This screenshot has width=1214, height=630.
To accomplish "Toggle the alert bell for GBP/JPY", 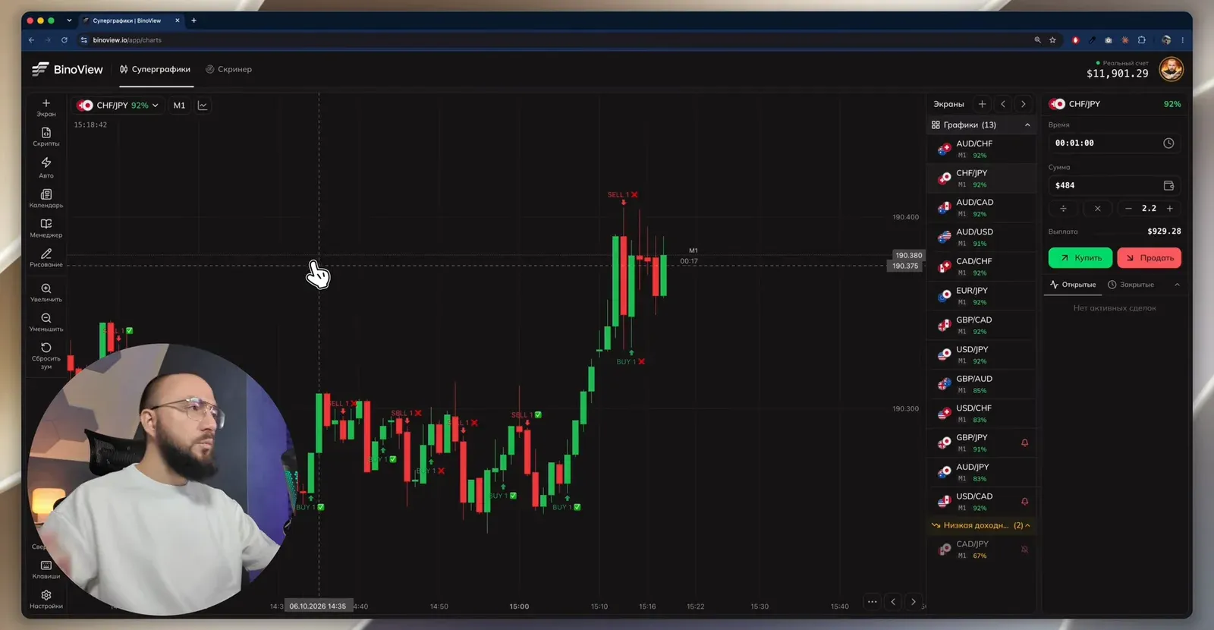I will click(1024, 443).
